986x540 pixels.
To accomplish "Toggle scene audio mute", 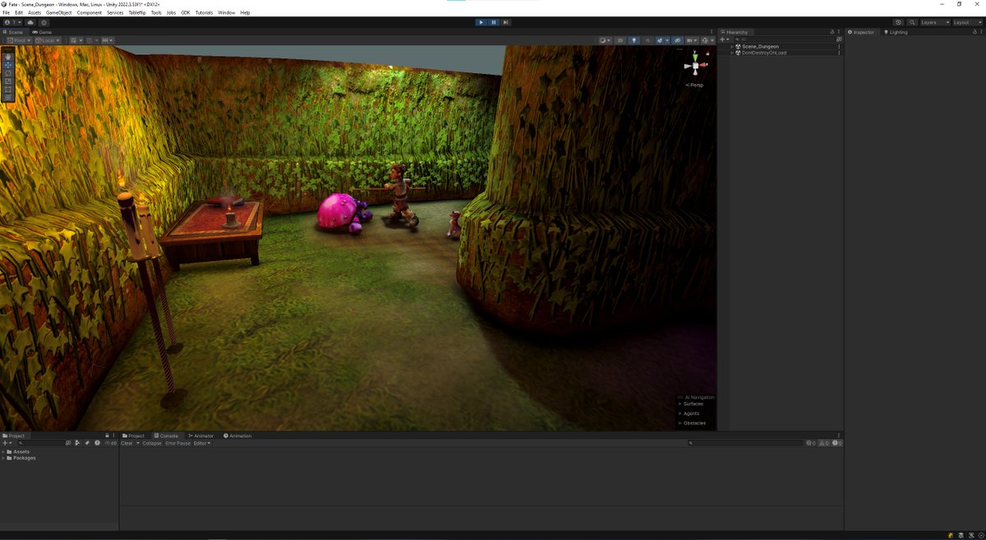I will [x=647, y=40].
